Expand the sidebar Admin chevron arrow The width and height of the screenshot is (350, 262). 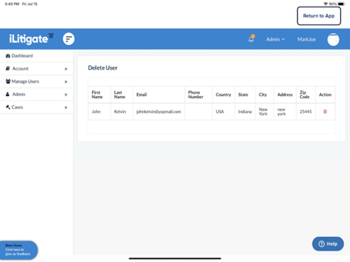coord(66,95)
